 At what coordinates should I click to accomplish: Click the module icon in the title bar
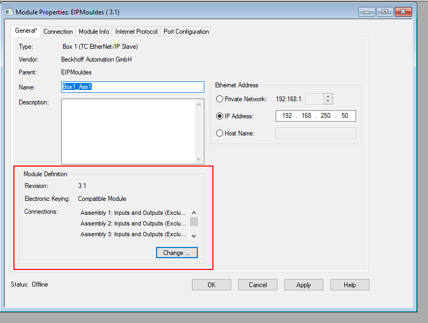click(x=9, y=12)
